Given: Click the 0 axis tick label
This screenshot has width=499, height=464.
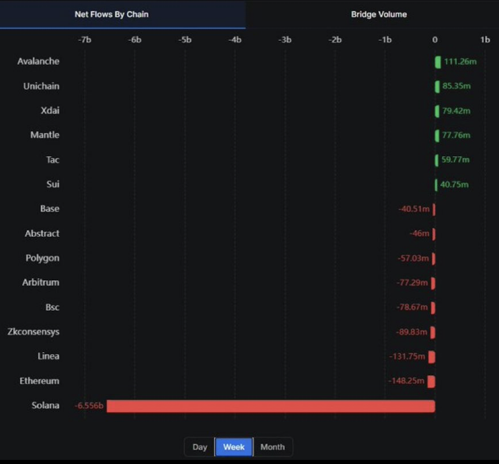Looking at the screenshot, I should (x=435, y=40).
